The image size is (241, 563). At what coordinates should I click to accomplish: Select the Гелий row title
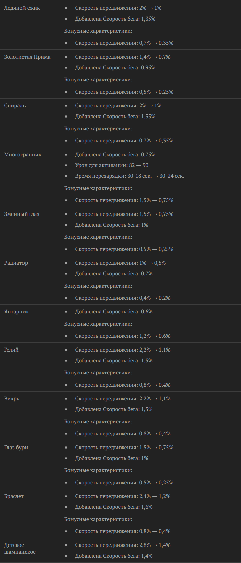pos(11,350)
